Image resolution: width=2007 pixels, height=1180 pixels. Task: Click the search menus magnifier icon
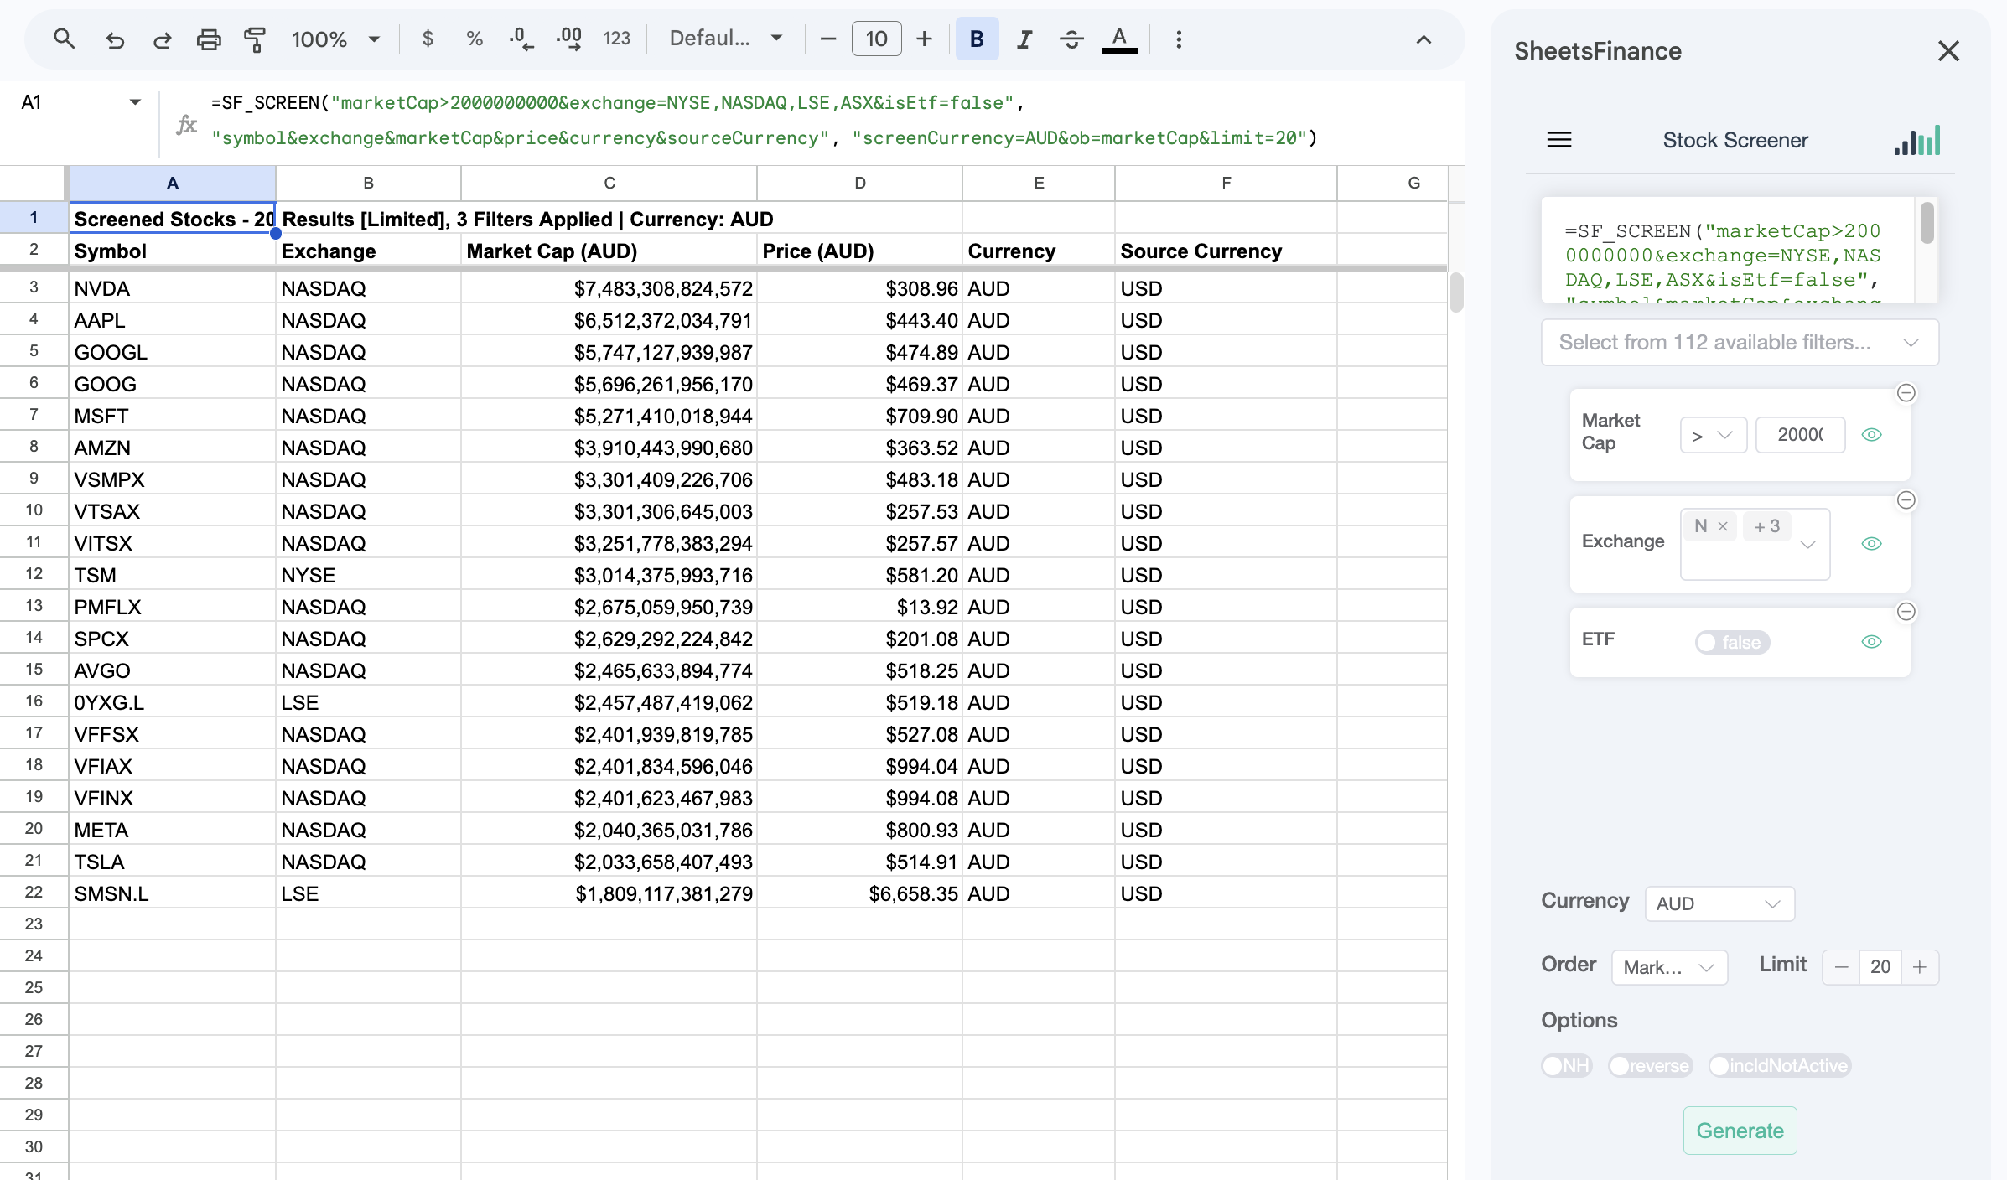tap(65, 39)
